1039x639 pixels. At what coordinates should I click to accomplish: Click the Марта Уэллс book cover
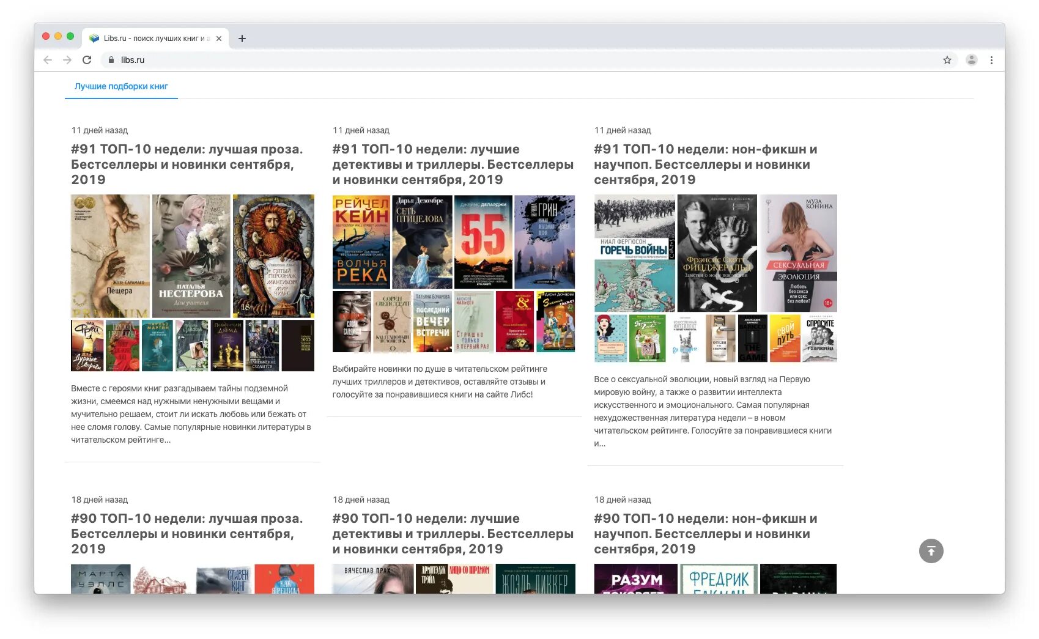101,578
